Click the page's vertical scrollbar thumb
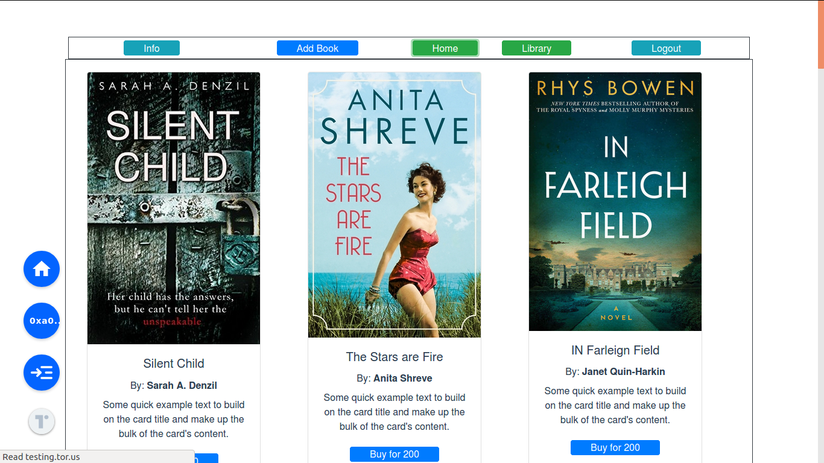The image size is (824, 463). point(821,34)
